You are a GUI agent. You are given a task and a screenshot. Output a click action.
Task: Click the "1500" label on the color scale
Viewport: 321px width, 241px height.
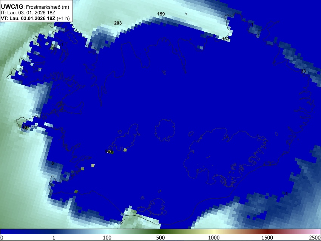point(267,238)
